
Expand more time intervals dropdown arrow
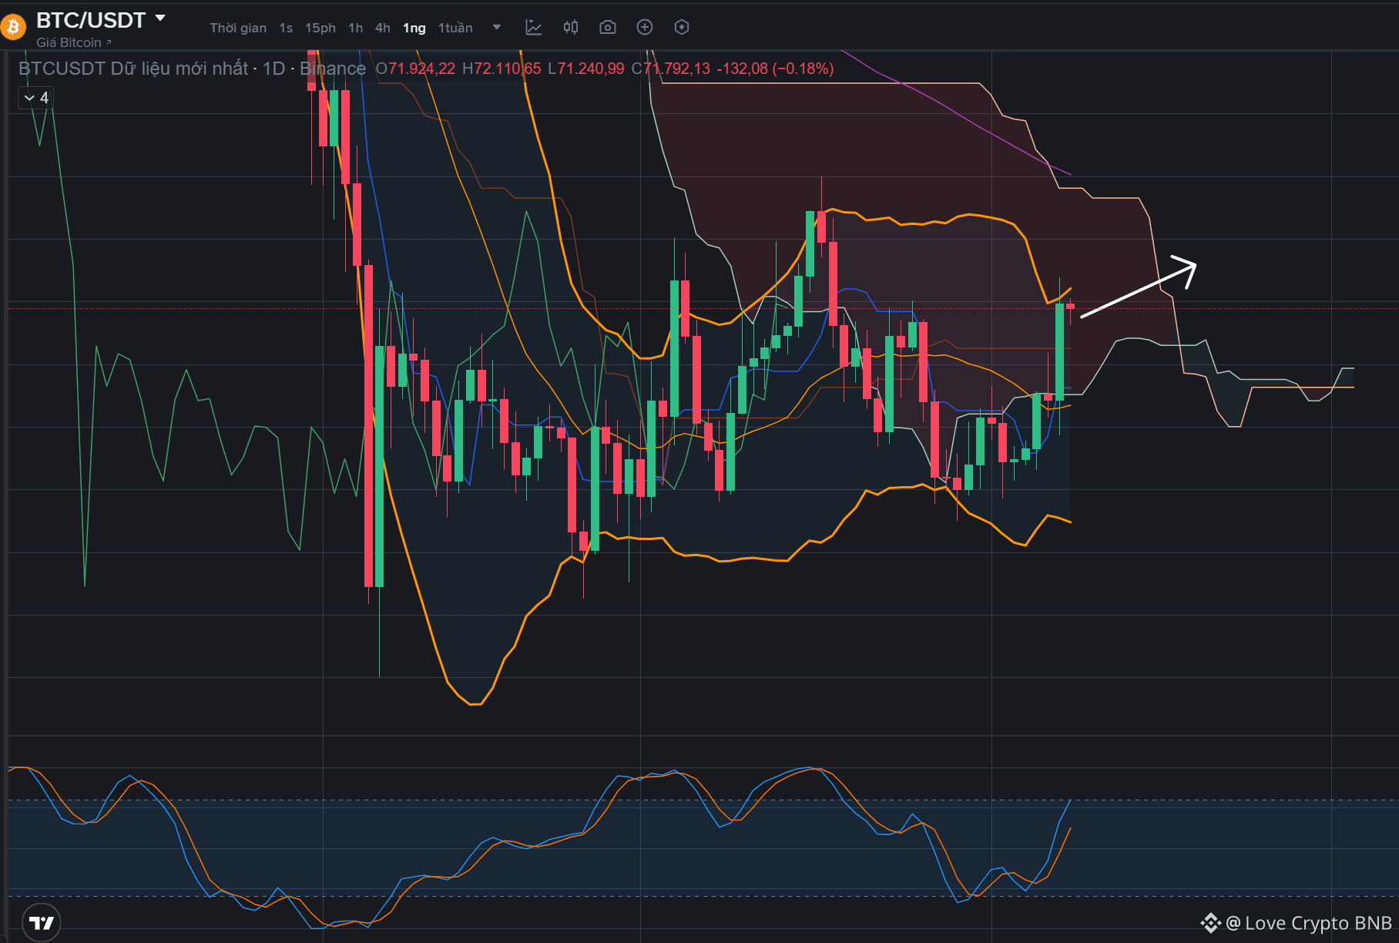(497, 28)
